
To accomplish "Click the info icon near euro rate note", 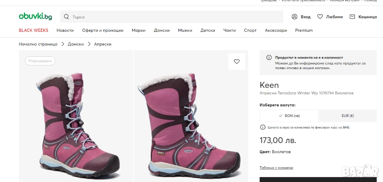I will (x=263, y=127).
